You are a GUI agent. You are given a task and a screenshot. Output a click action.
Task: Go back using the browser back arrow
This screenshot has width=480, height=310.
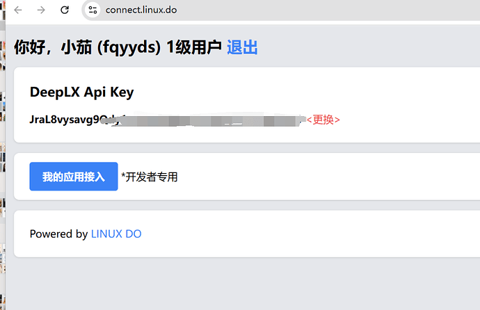(x=18, y=10)
